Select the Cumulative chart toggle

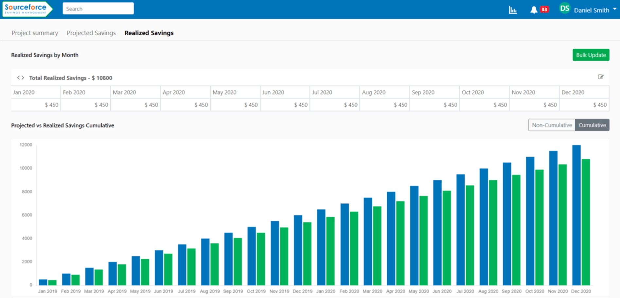(x=592, y=125)
